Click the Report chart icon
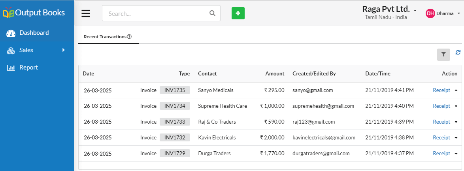Image resolution: width=464 pixels, height=171 pixels. point(11,68)
